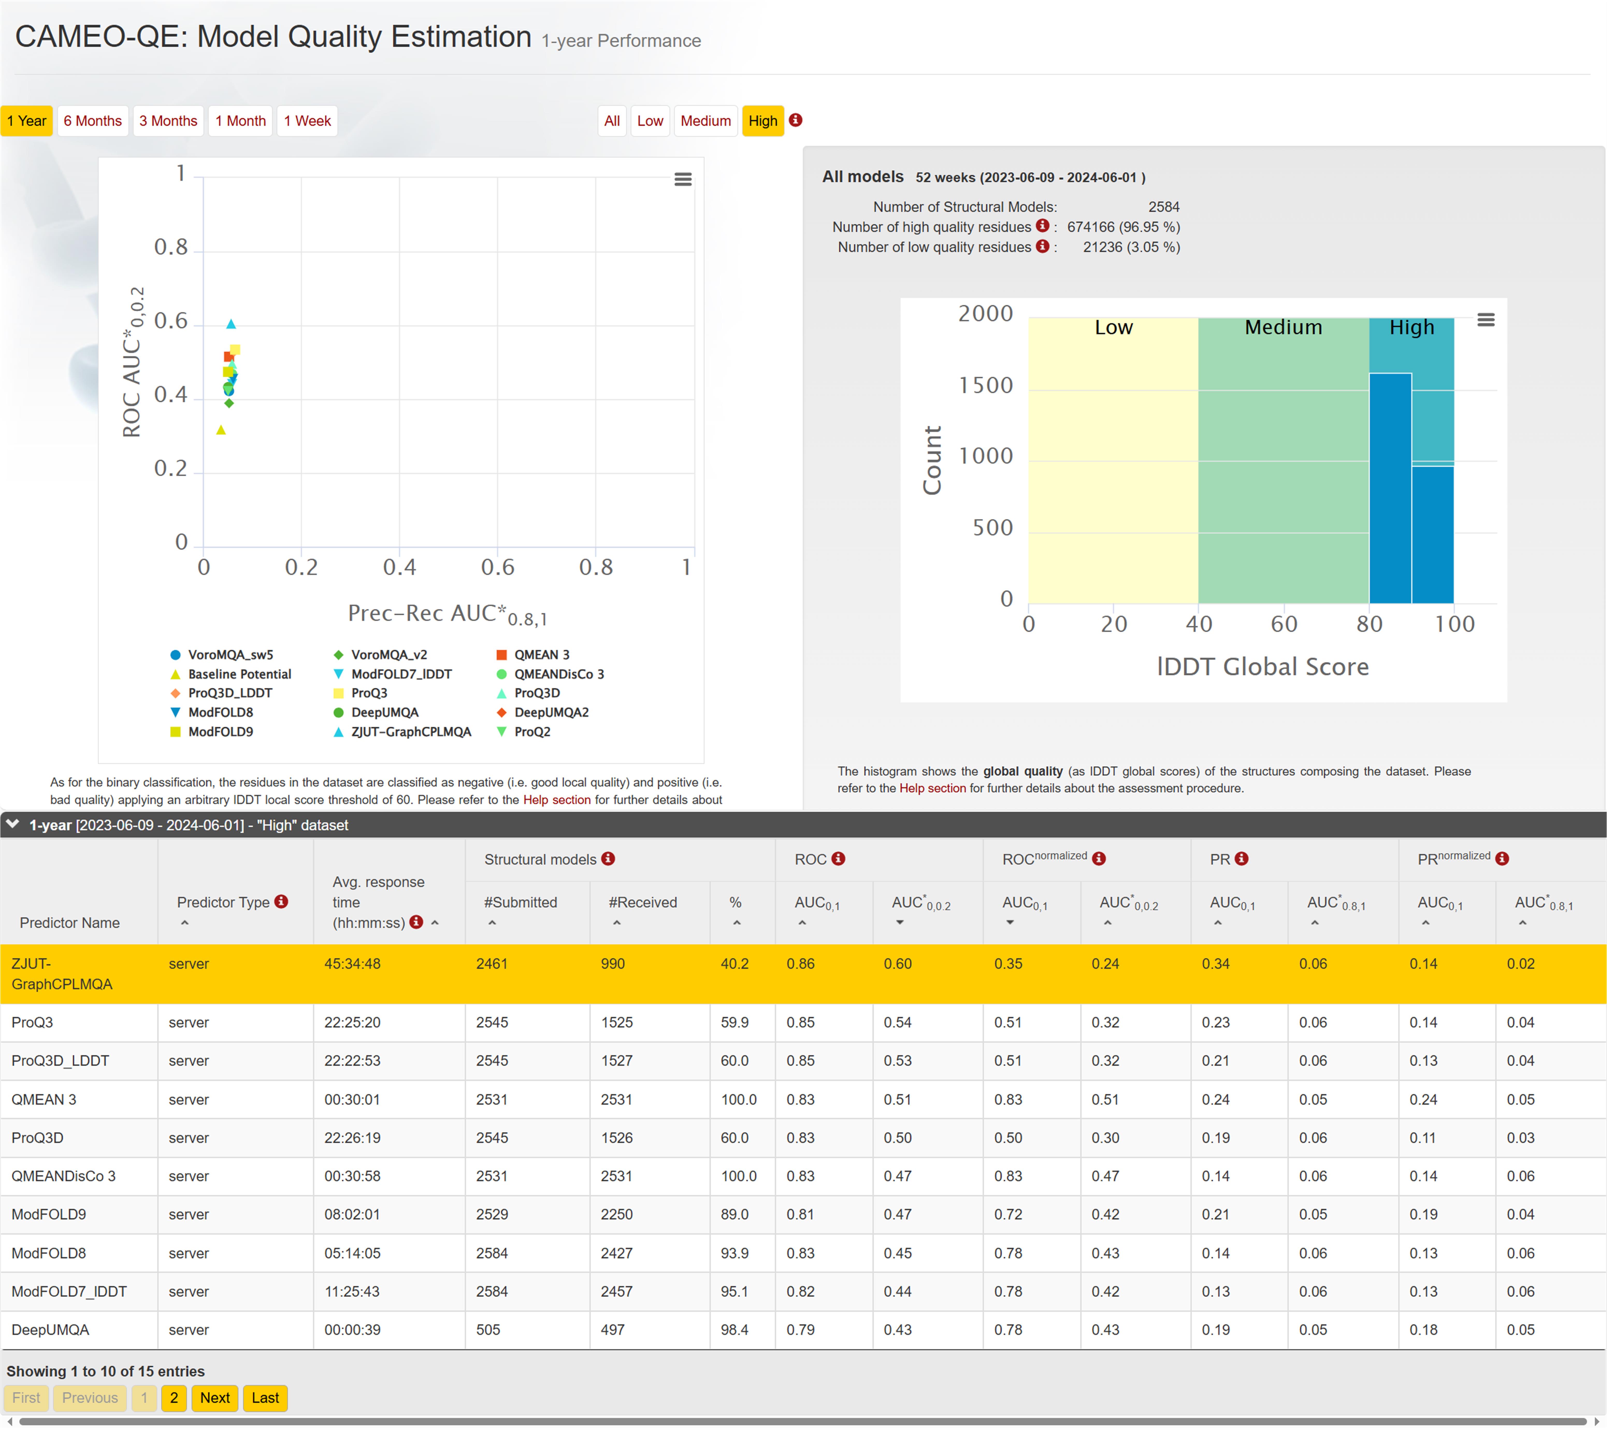Viewport: 1607px width, 1434px height.
Task: Toggle Baseline Potential legend series
Action: pos(231,675)
